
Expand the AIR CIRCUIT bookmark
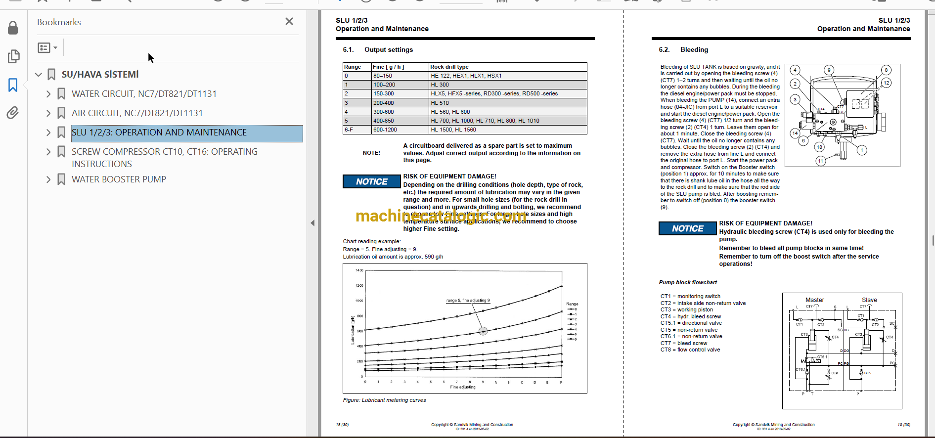[x=48, y=113]
